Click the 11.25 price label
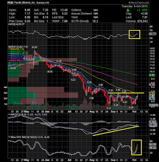This screenshot has width=159, height=162. 59,61
